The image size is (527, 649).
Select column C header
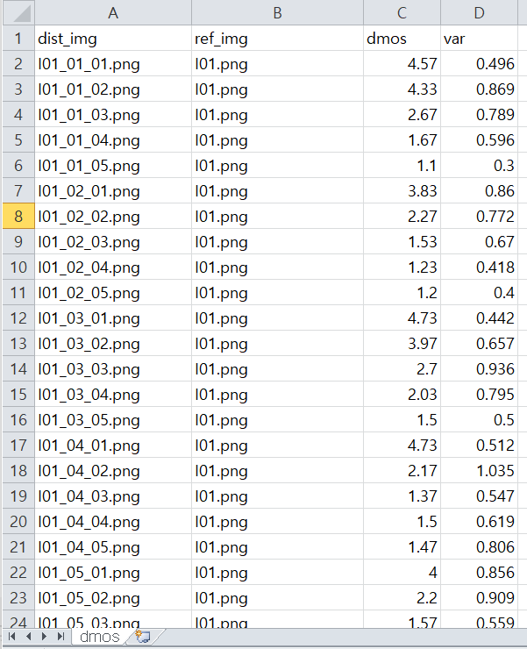point(402,13)
